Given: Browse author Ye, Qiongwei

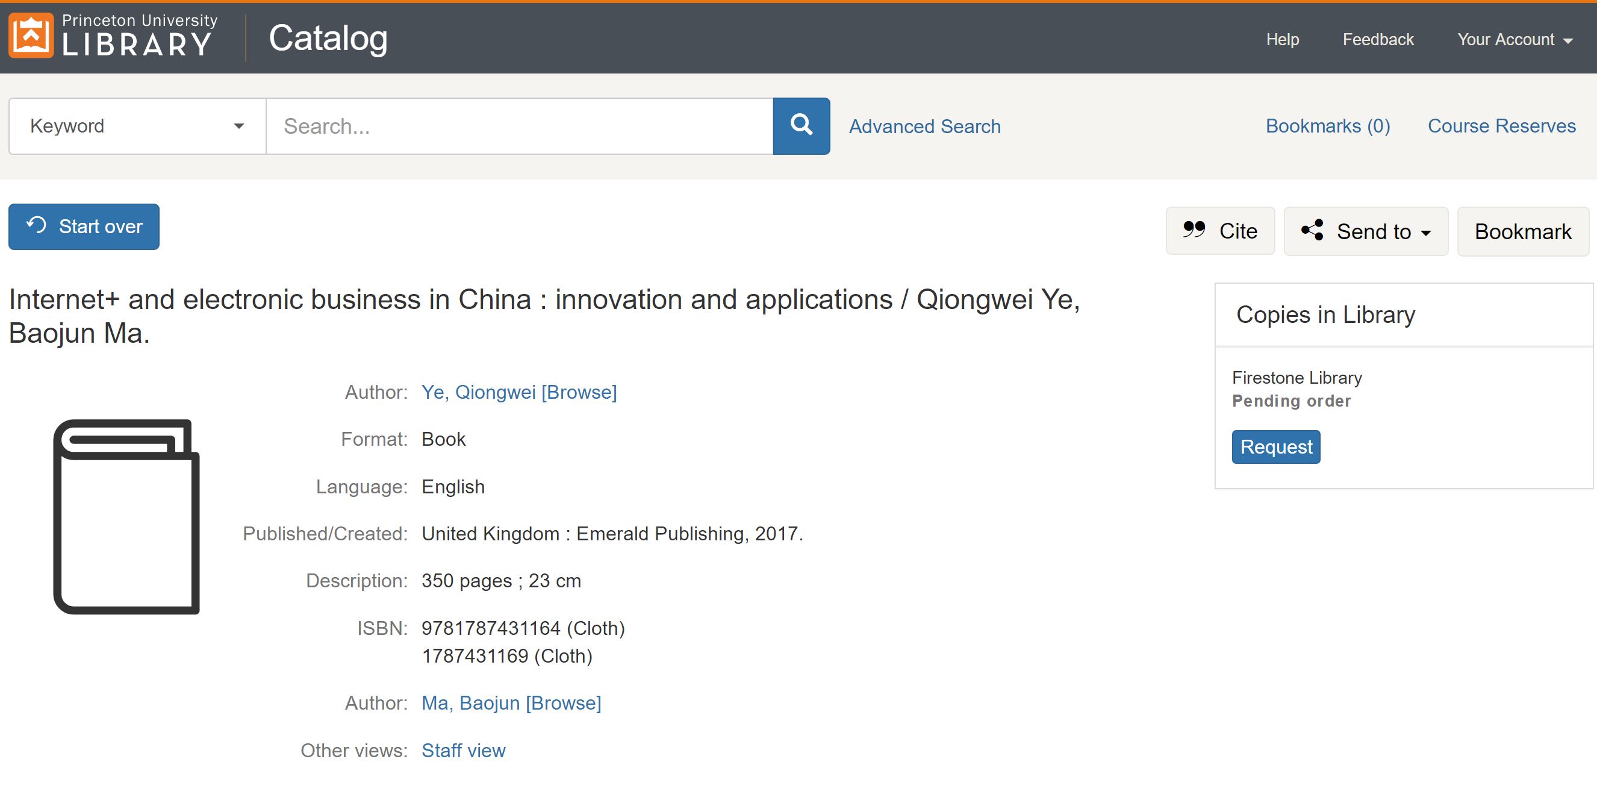Looking at the screenshot, I should [518, 392].
